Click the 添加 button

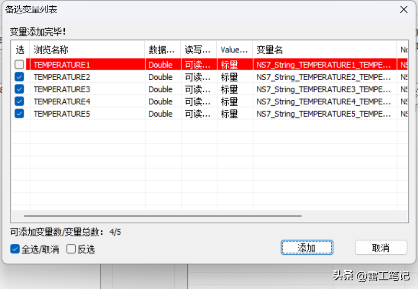click(306, 248)
